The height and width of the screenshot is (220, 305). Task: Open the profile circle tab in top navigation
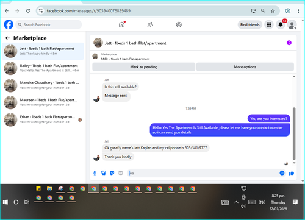[179, 25]
